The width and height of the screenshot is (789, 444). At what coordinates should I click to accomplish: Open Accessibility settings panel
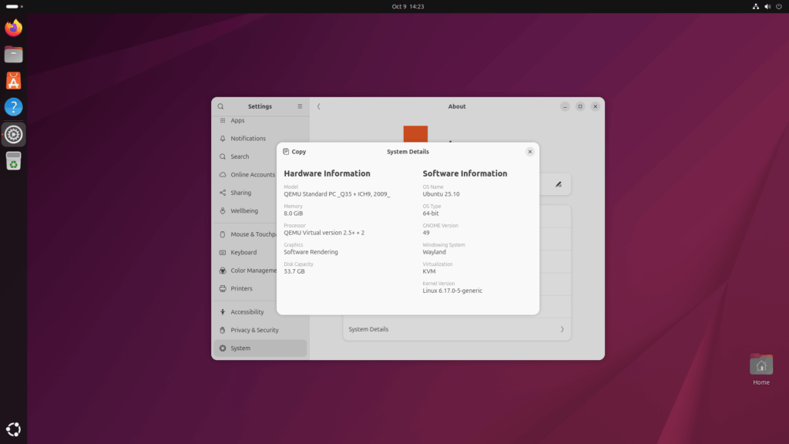tap(247, 312)
